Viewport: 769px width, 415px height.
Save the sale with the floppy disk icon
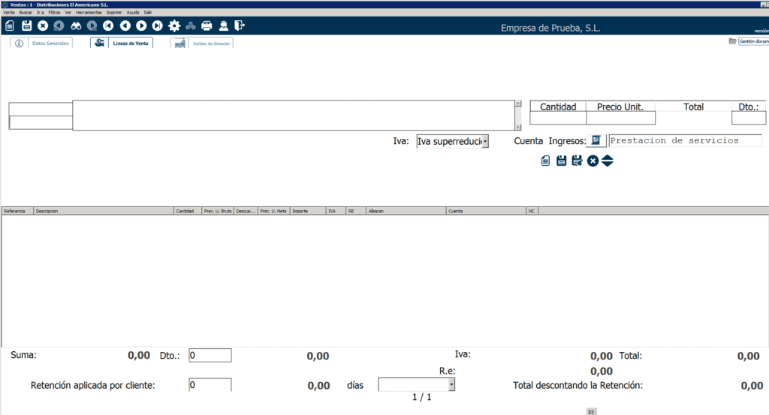point(26,26)
